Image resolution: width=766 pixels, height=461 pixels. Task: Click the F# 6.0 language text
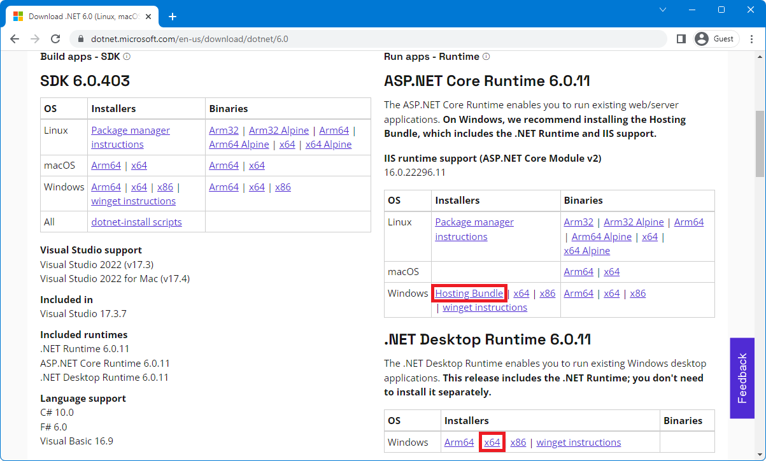coord(53,427)
